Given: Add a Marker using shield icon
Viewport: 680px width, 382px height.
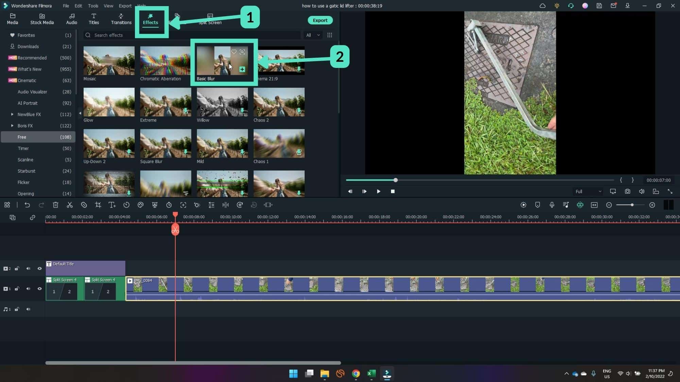Looking at the screenshot, I should 538,205.
